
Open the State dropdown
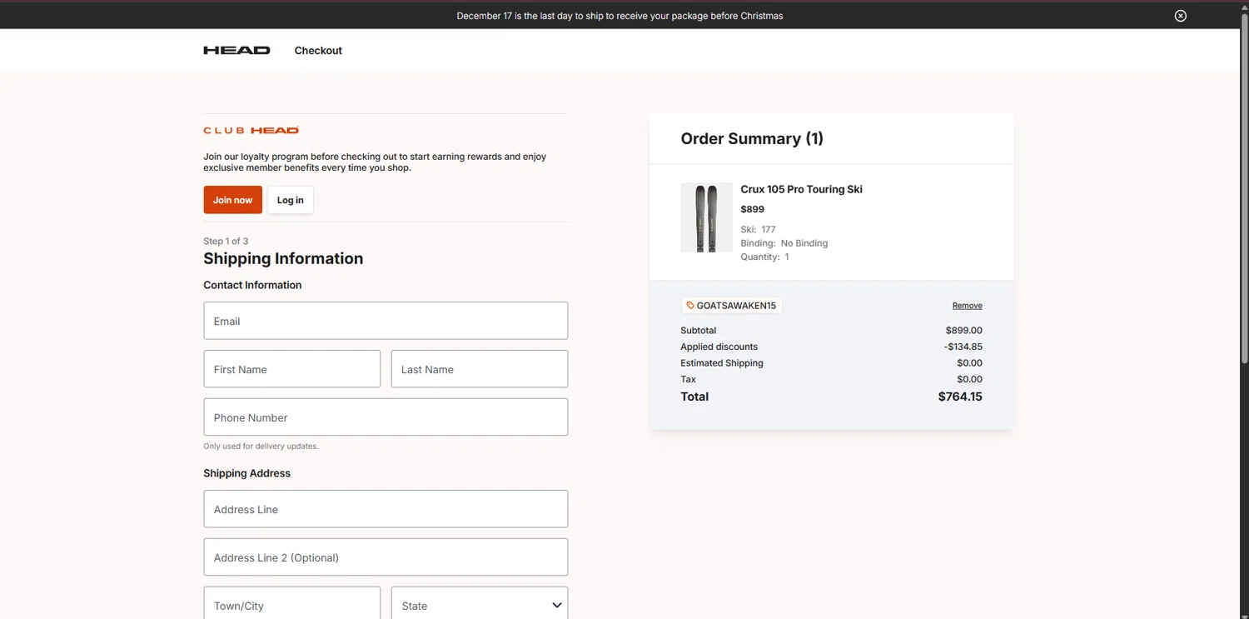[480, 605]
